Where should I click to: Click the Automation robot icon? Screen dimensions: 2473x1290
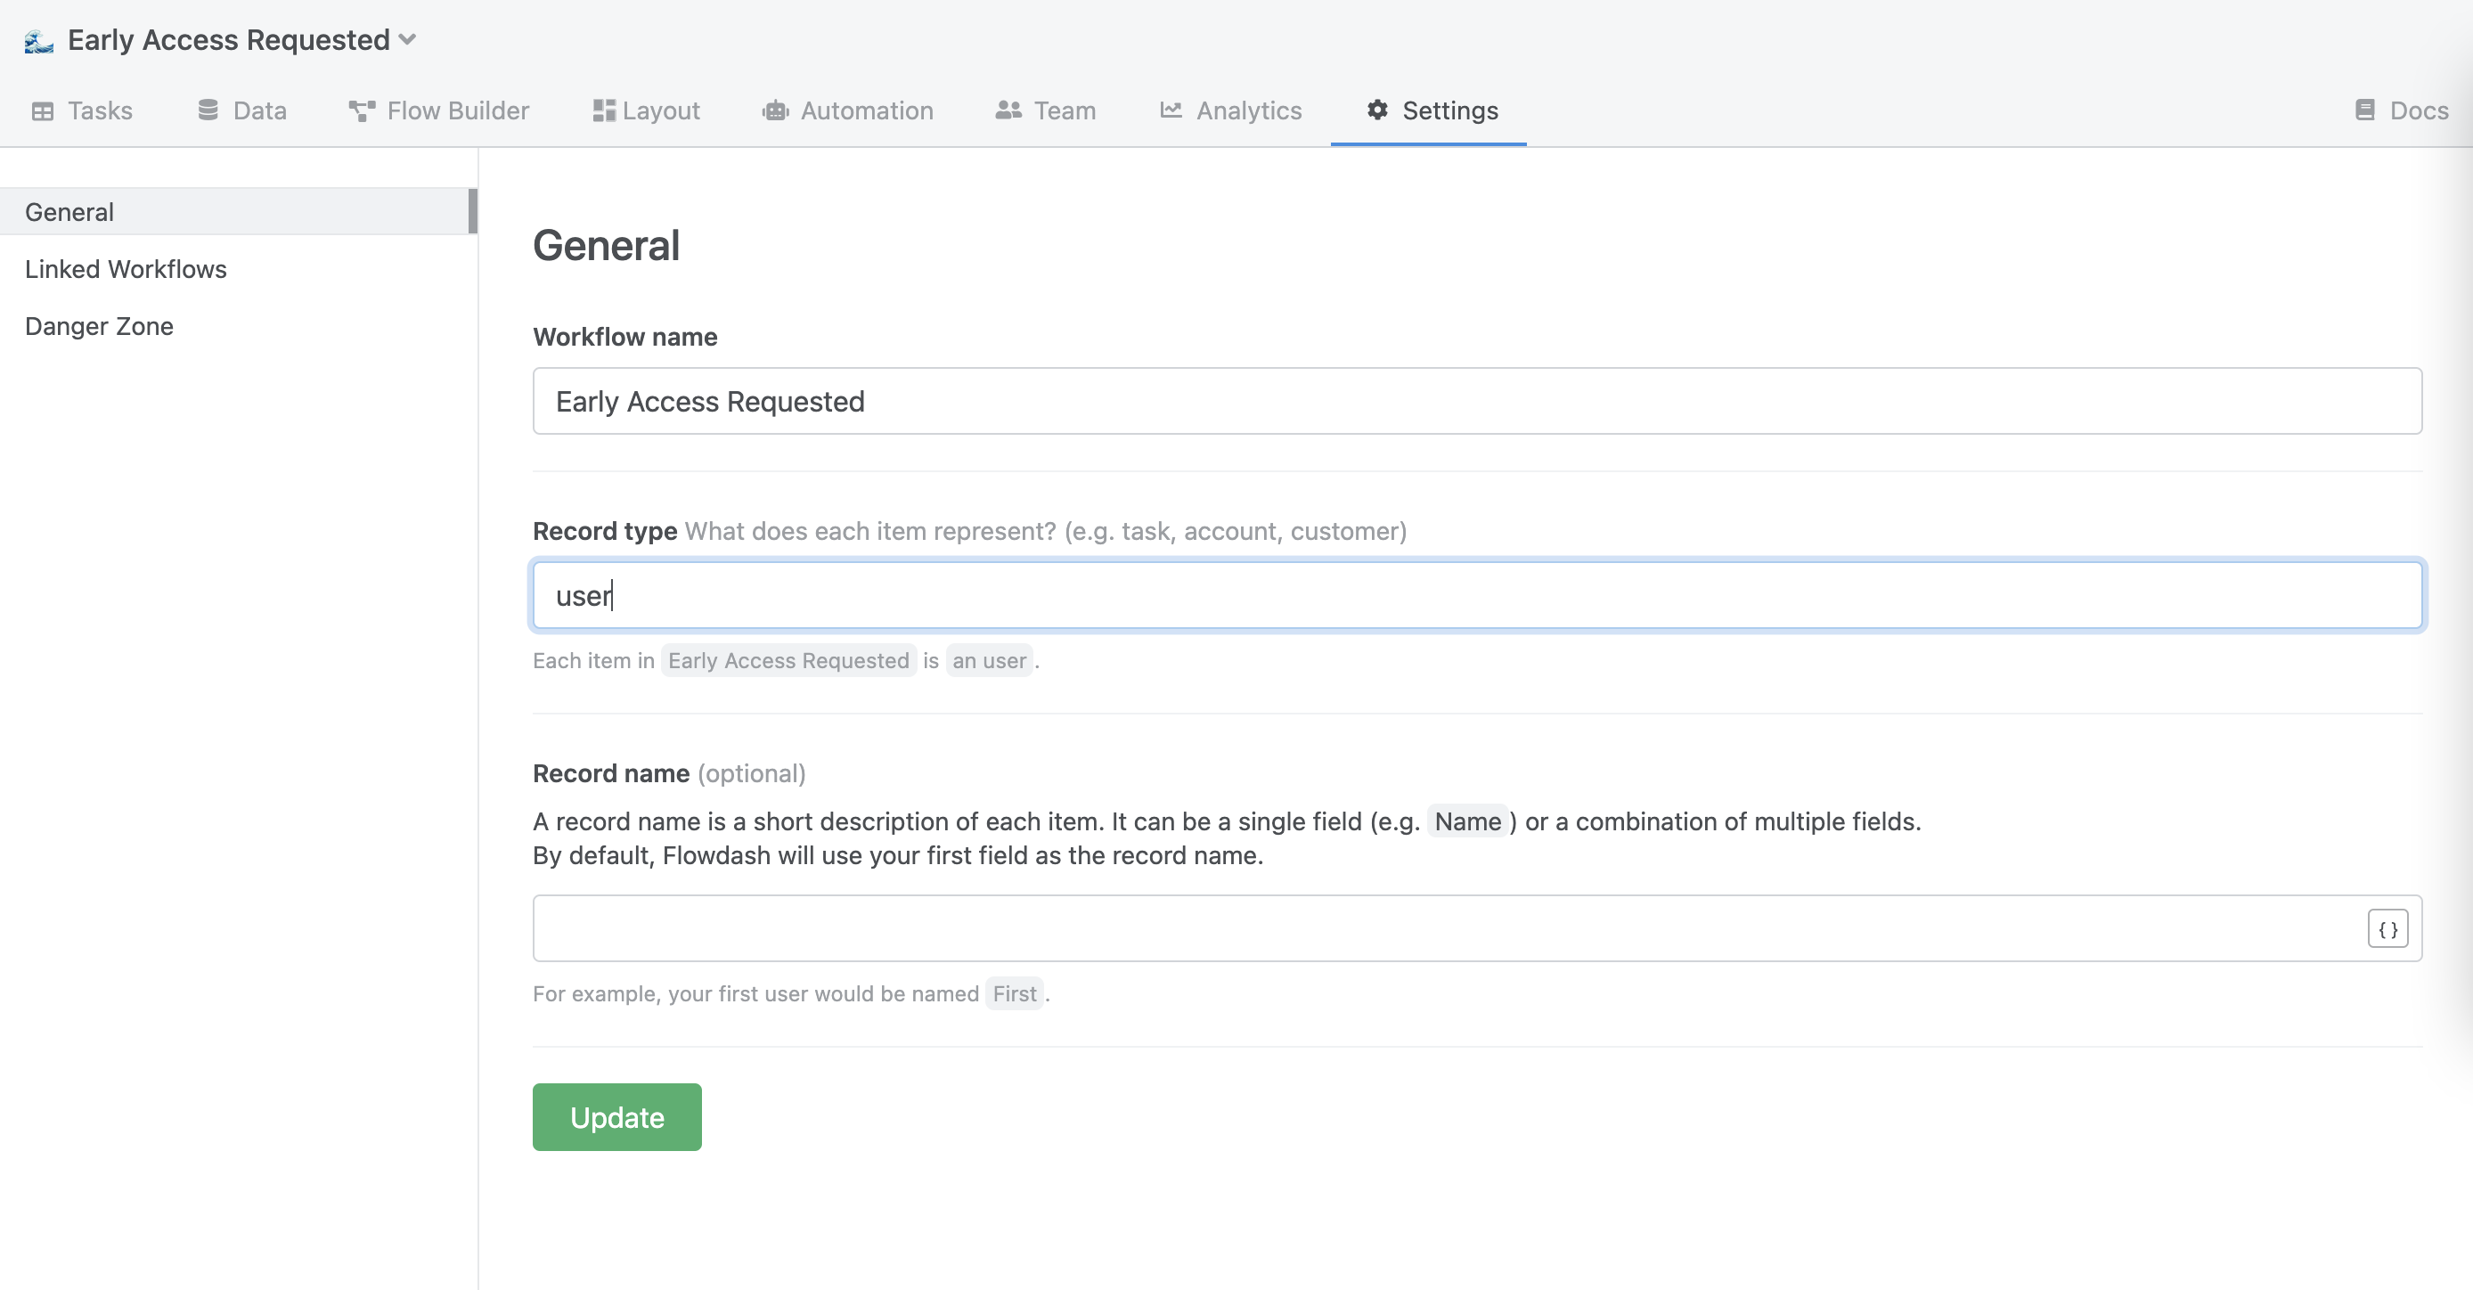click(775, 111)
